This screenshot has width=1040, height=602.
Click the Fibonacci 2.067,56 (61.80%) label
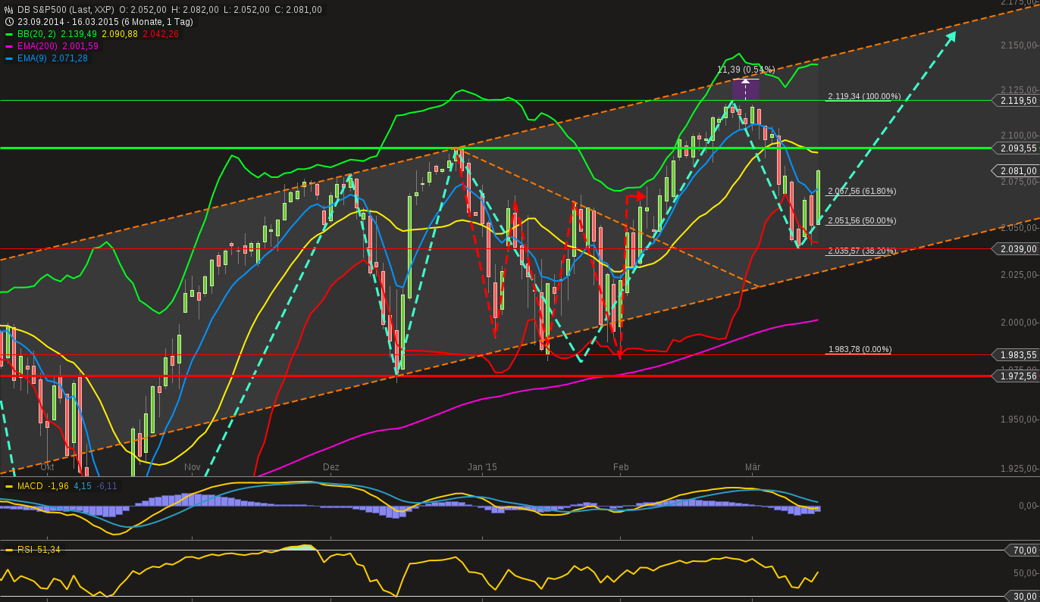(x=862, y=191)
